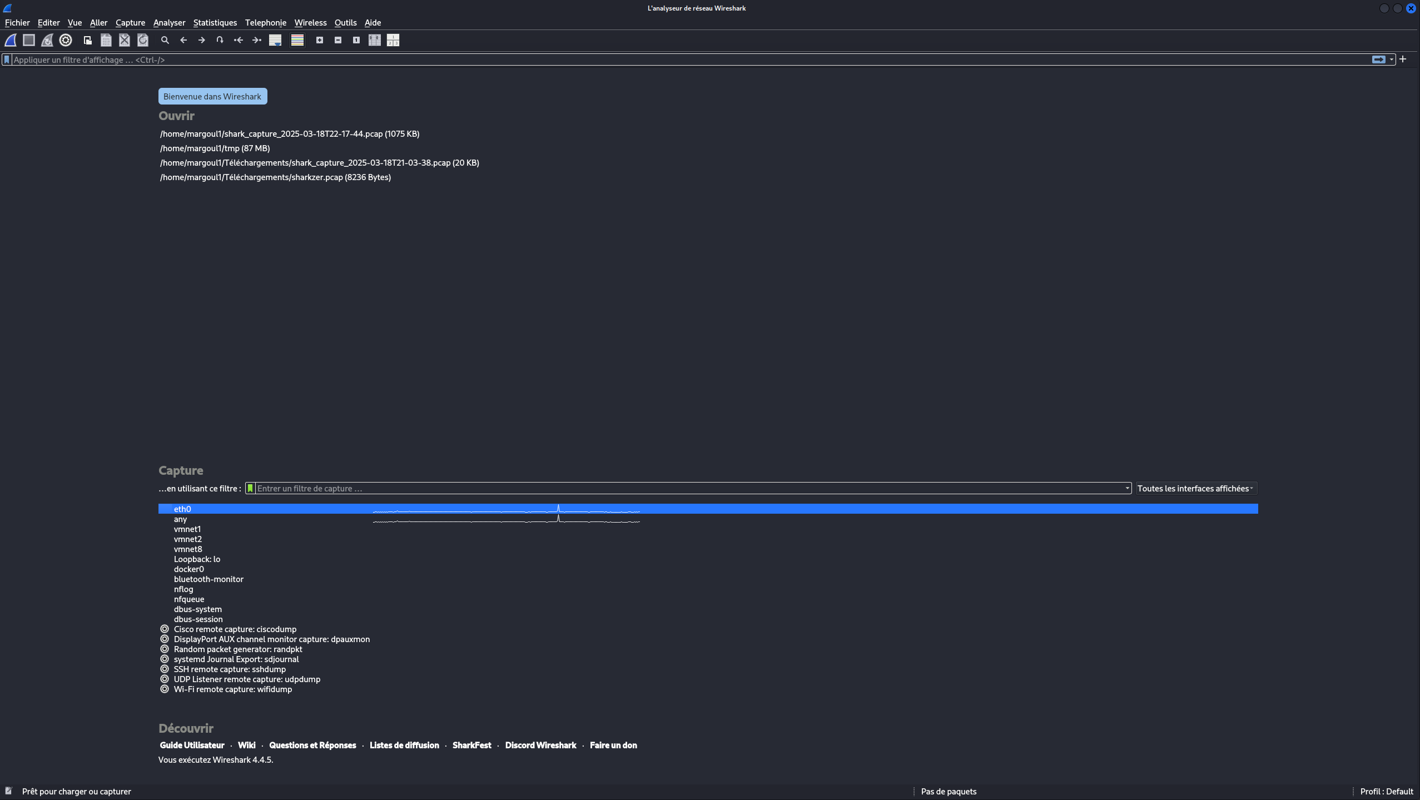Open settings icon for SSH remote capture sshdump

[165, 669]
